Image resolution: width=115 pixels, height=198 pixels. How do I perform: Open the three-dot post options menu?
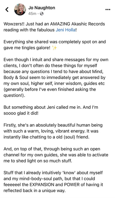coord(108,10)
